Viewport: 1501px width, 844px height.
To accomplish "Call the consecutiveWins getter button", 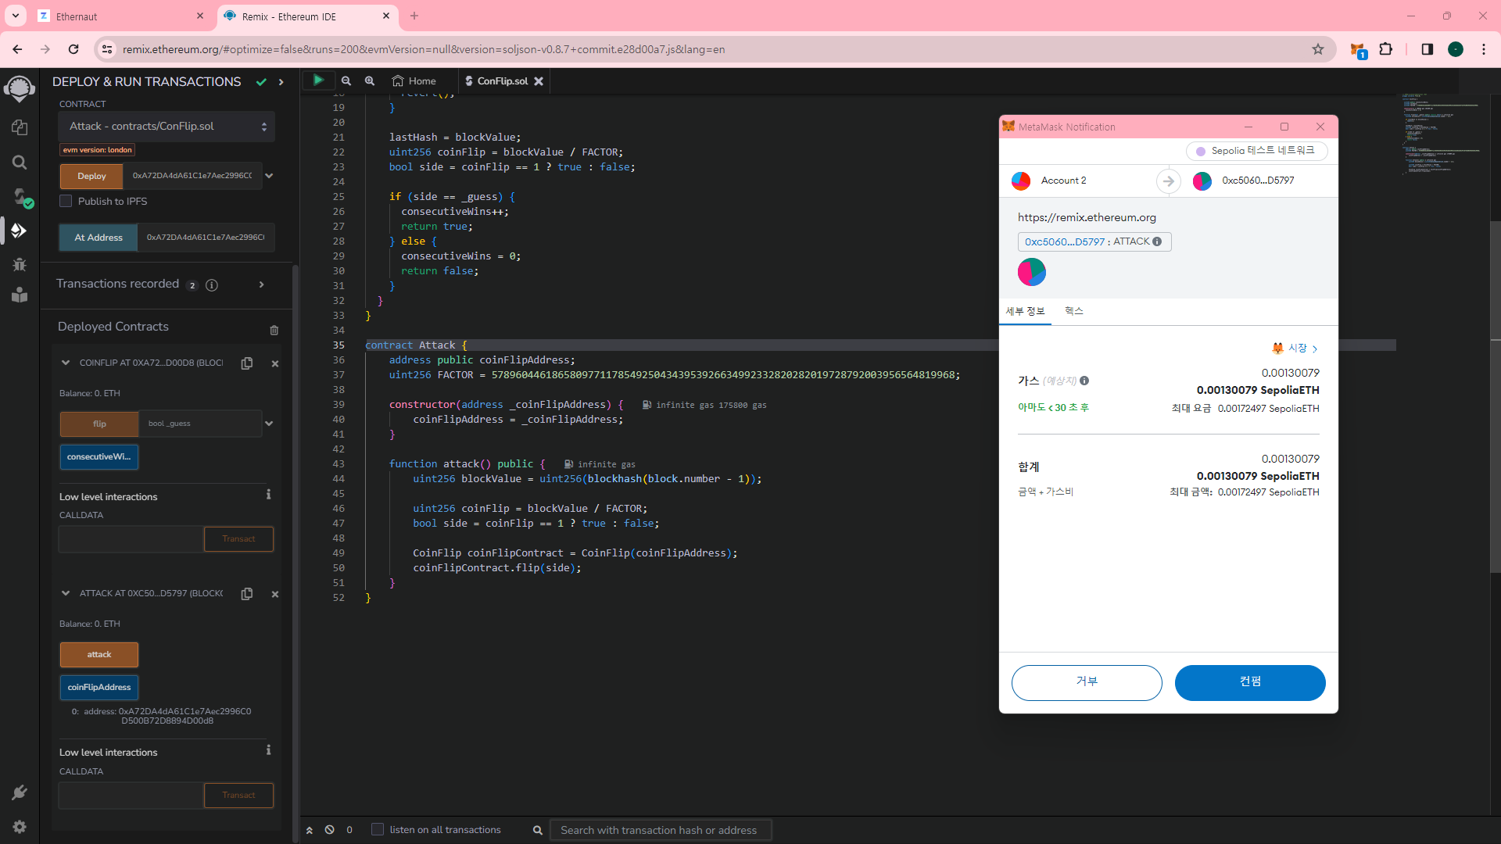I will (99, 456).
